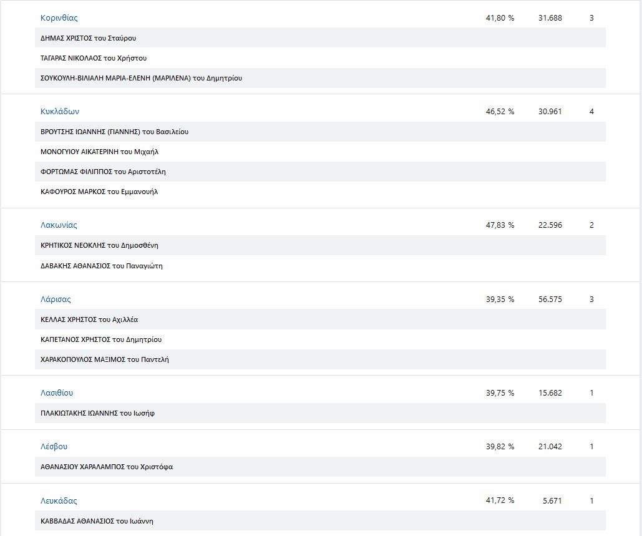
Task: Click the ΔΑΒΑΚΗΣ ΑΘΑΝΑΣΙΟΣ candidate row
Action: 101,266
